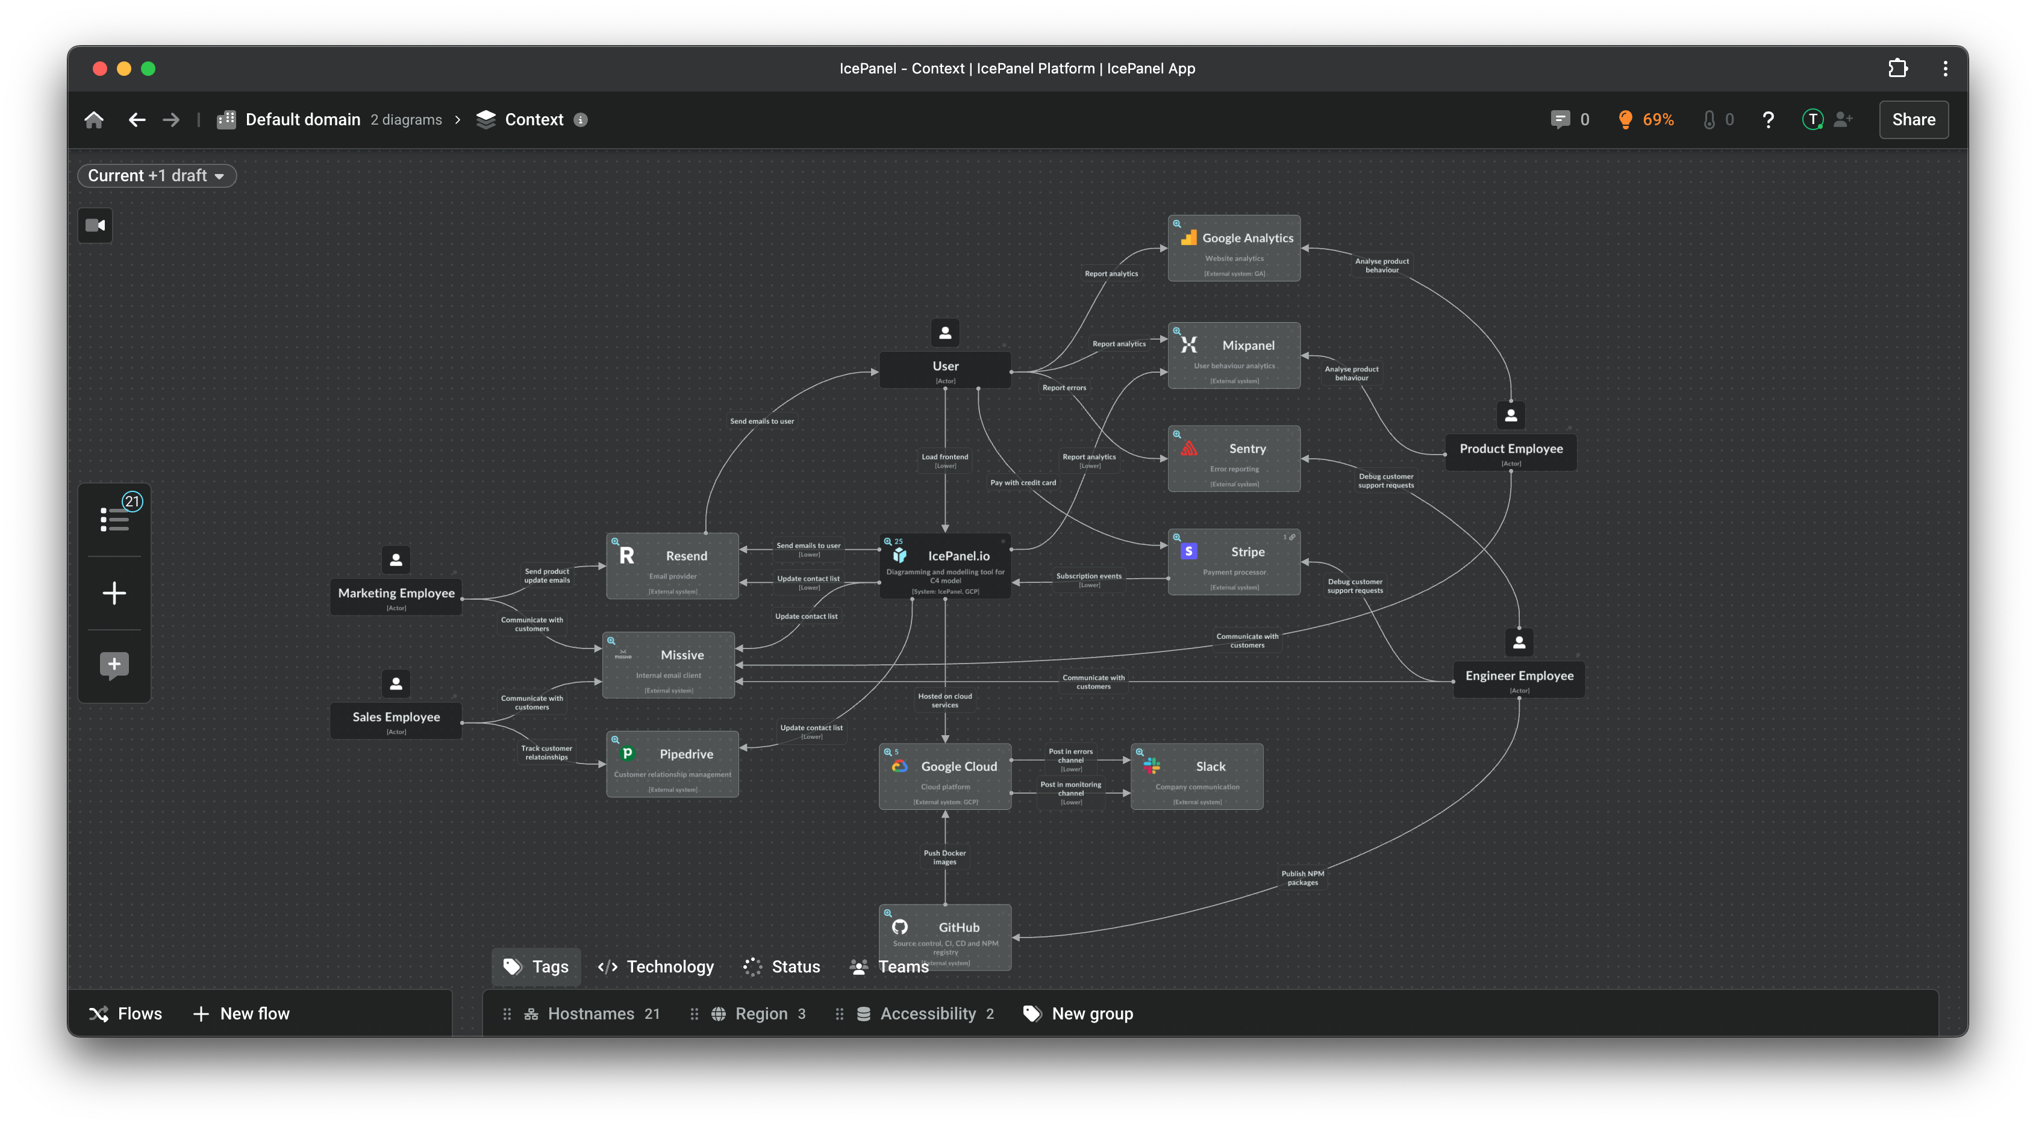Open the Context diagram breadcrumb
The width and height of the screenshot is (2036, 1126).
pos(520,119)
